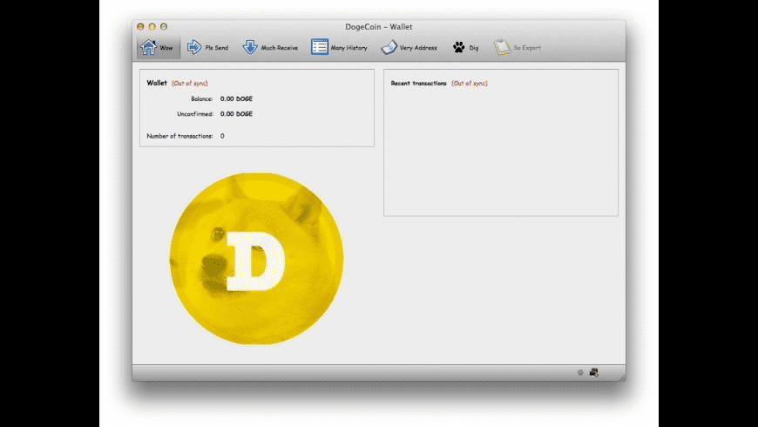The height and width of the screenshot is (427, 758).
Task: Click the Wallet "(Out of sync)" warning
Action: point(190,83)
